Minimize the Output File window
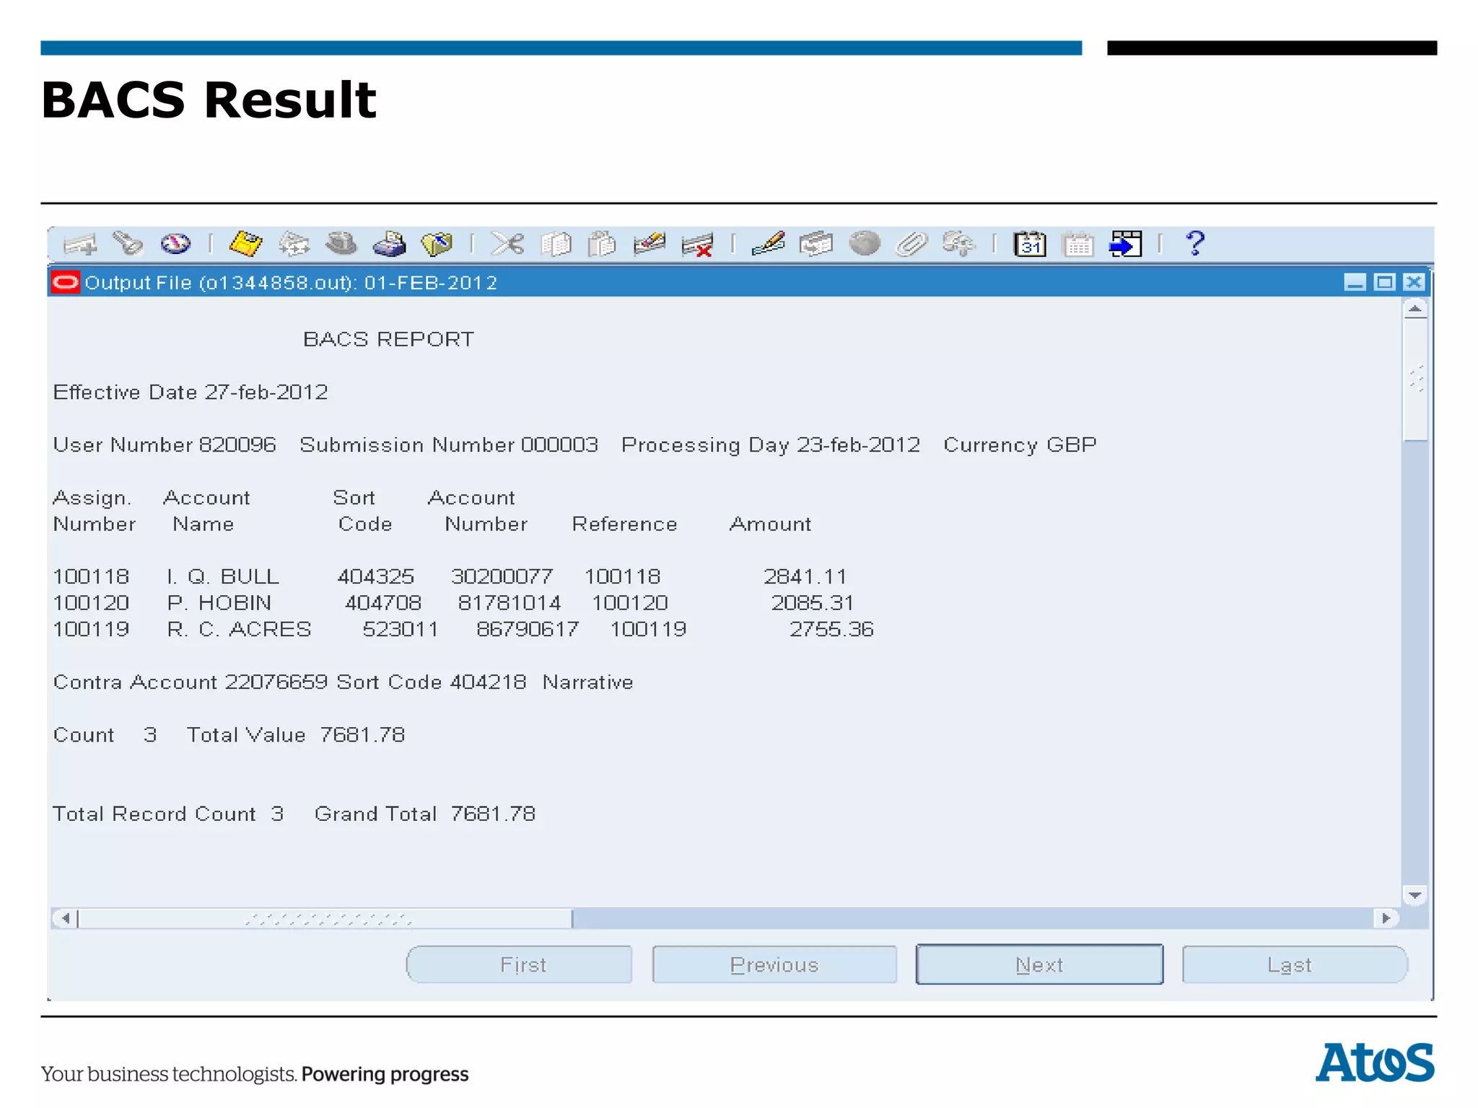 [1355, 282]
